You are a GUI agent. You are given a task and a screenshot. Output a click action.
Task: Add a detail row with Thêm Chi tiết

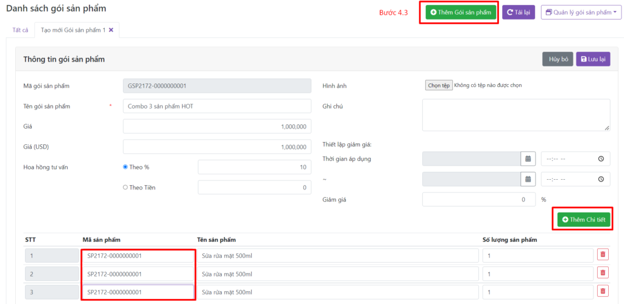pyautogui.click(x=583, y=219)
